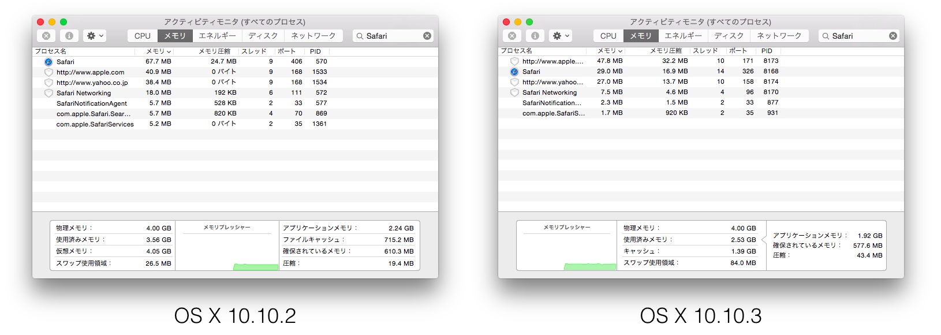Sort by プロセス名 column in left window
The height and width of the screenshot is (335, 941).
pyautogui.click(x=84, y=51)
